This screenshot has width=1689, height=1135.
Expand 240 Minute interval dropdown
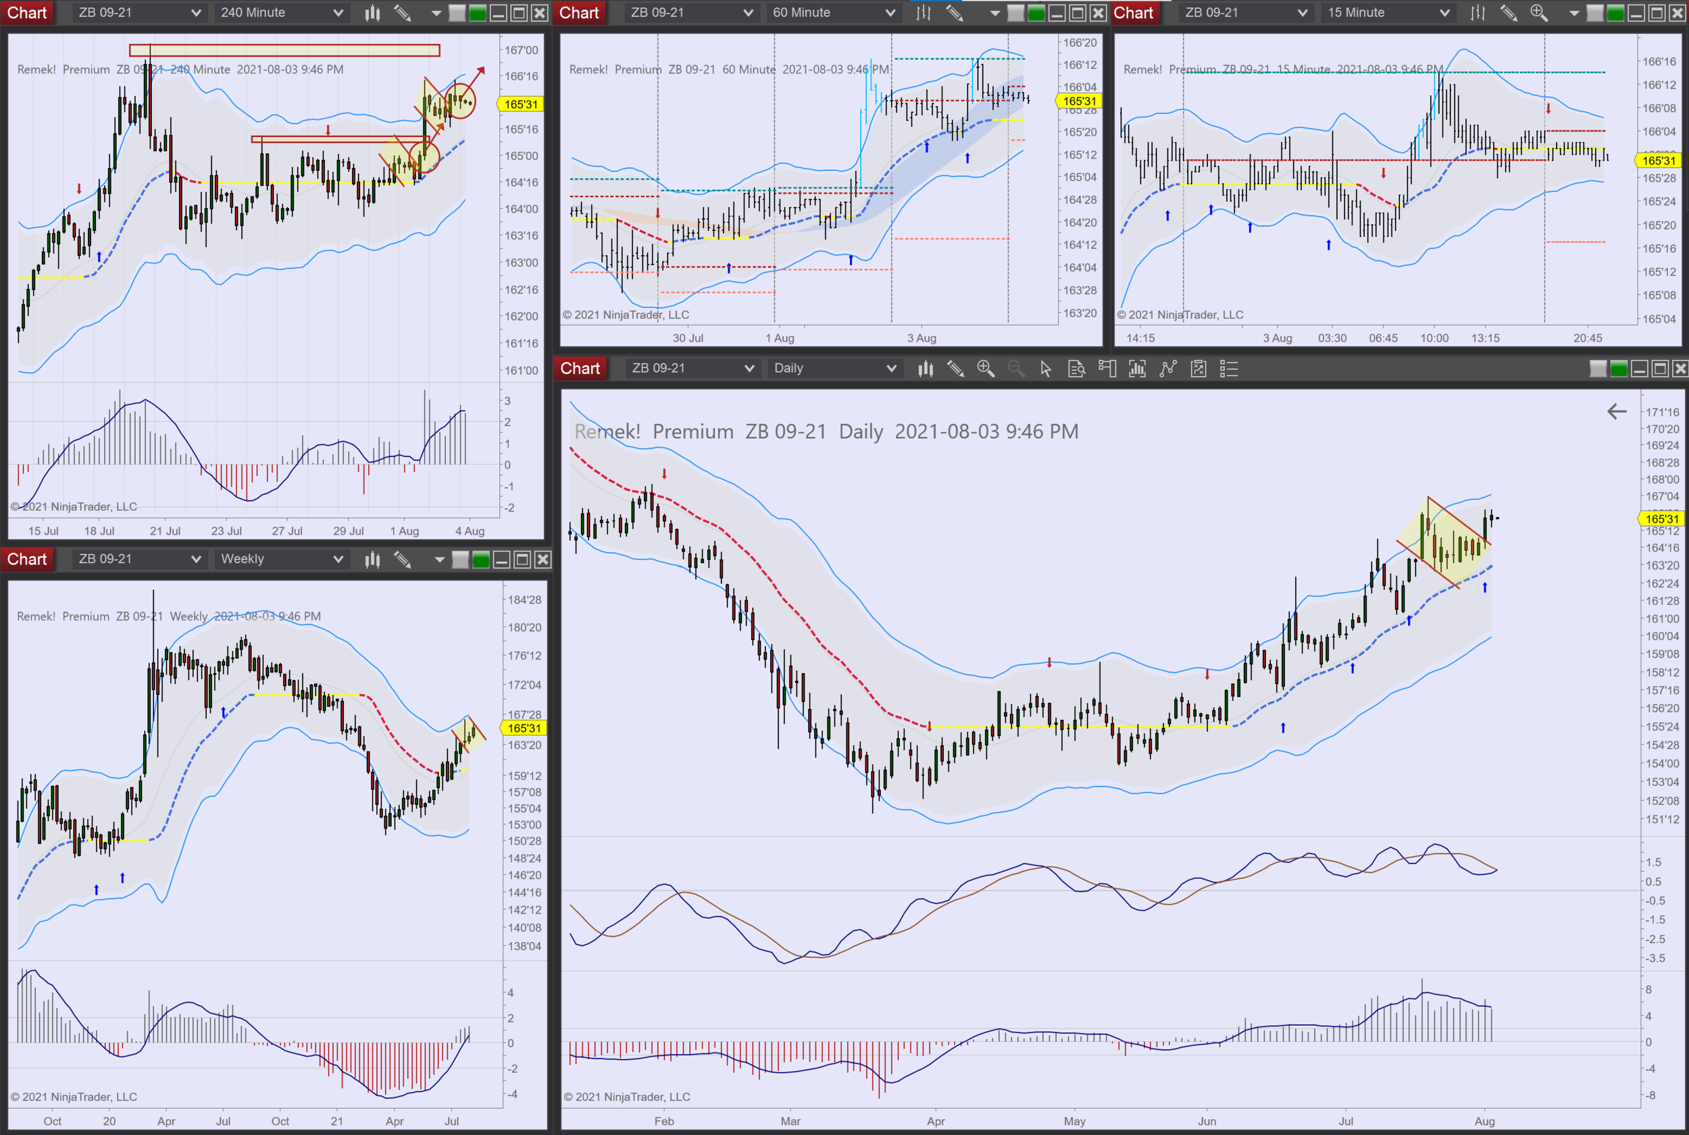(x=338, y=13)
